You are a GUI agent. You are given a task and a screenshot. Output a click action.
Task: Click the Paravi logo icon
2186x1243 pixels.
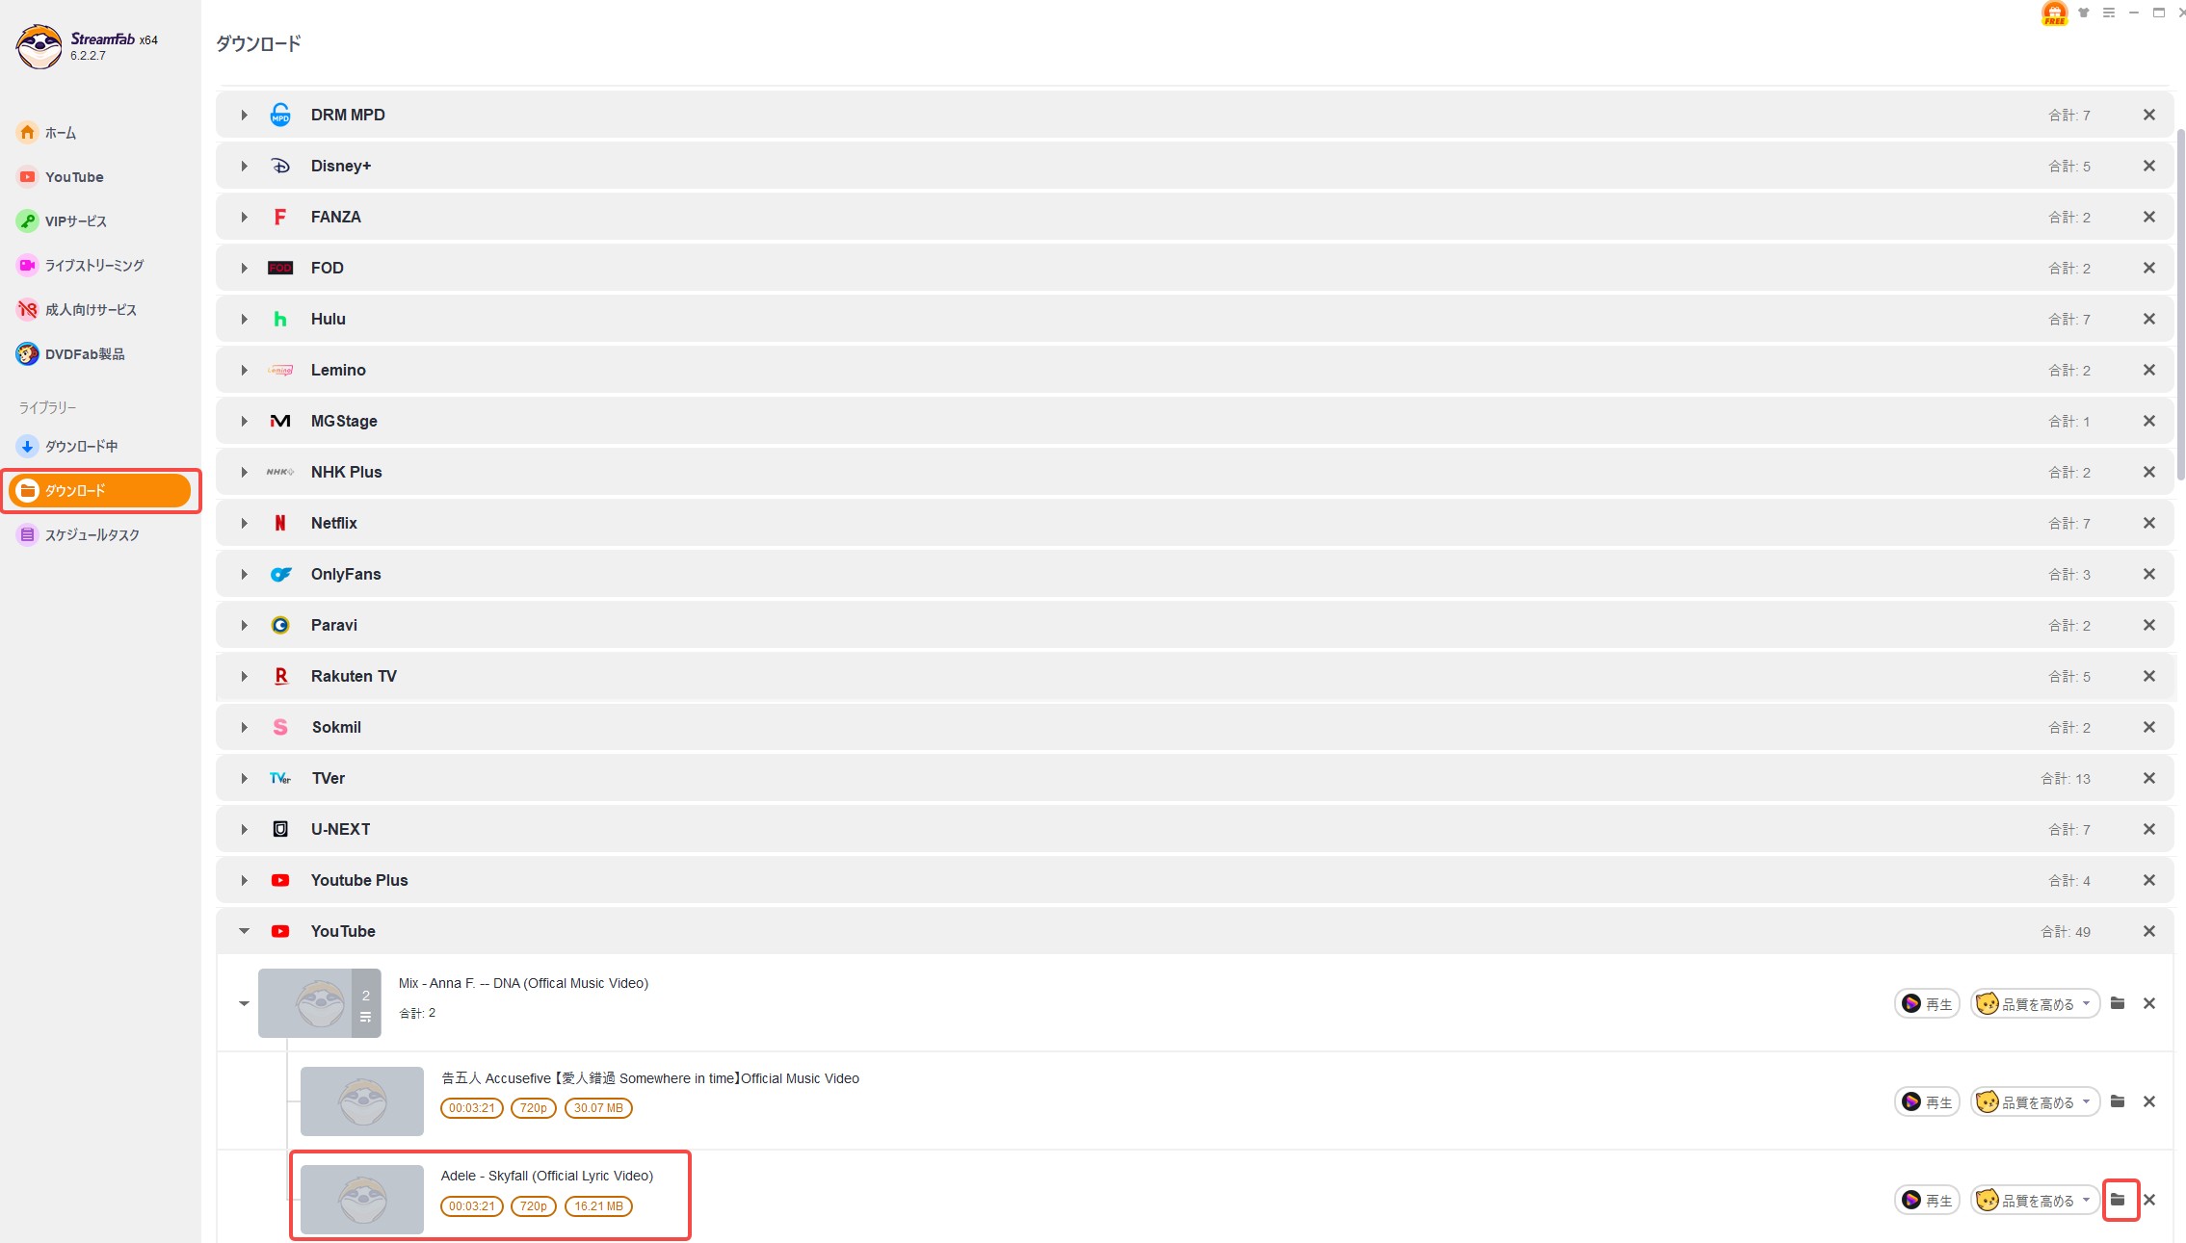coord(280,625)
